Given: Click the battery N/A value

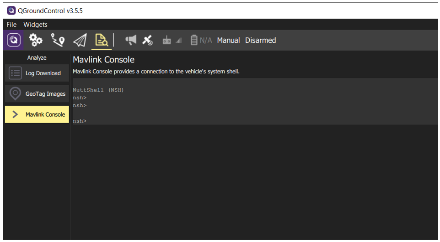Looking at the screenshot, I should click(x=206, y=40).
